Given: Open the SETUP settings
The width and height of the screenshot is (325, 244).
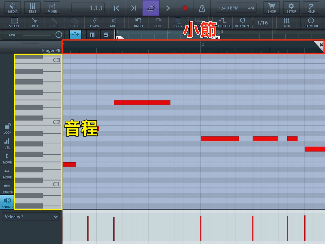Looking at the screenshot, I should 291,8.
